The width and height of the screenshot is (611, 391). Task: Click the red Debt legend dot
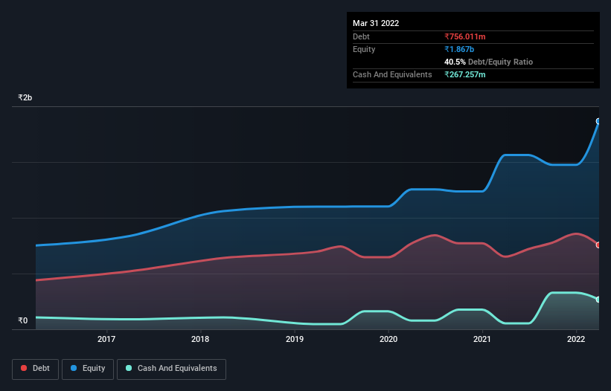tap(24, 368)
